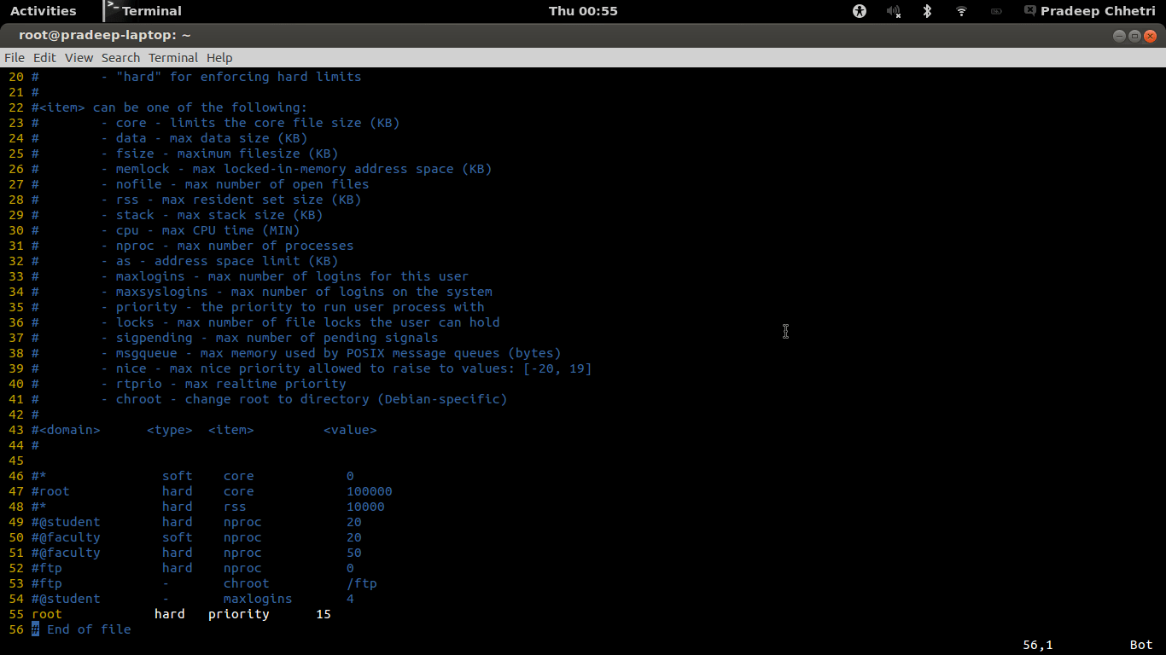Click "sigpending - max number of pending signals"

(277, 338)
